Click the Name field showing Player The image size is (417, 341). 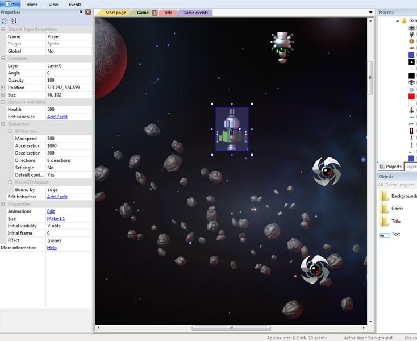point(69,37)
